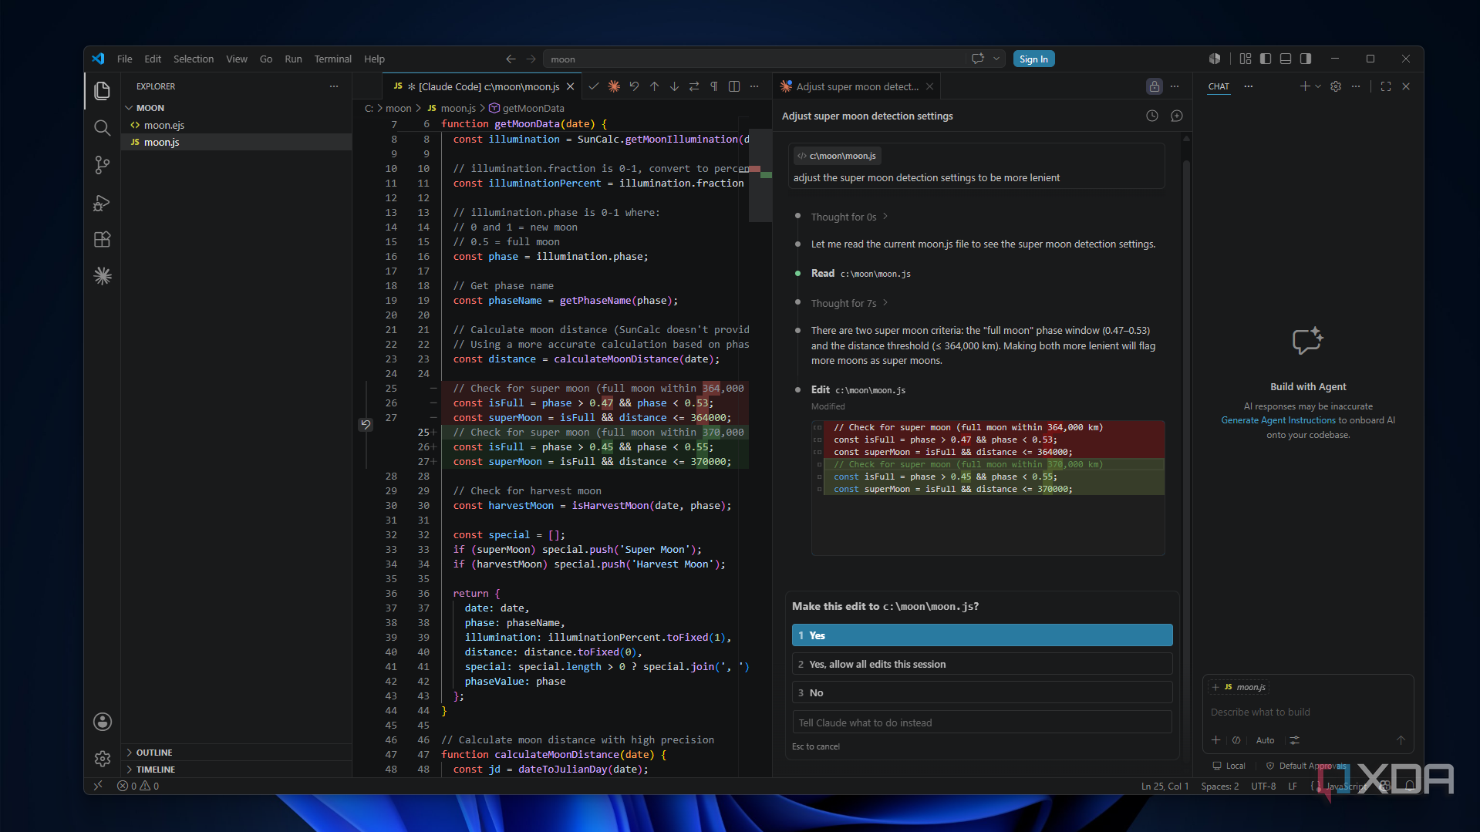Open the Search view in activity bar
This screenshot has height=832, width=1480.
coord(102,128)
